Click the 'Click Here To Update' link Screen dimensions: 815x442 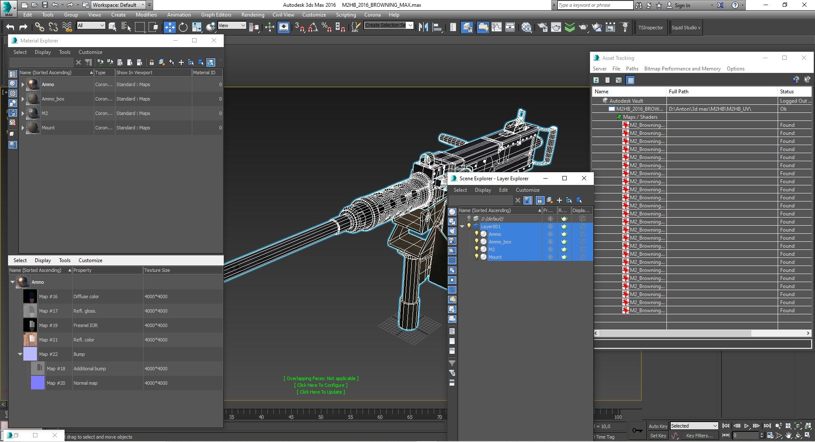click(x=320, y=392)
